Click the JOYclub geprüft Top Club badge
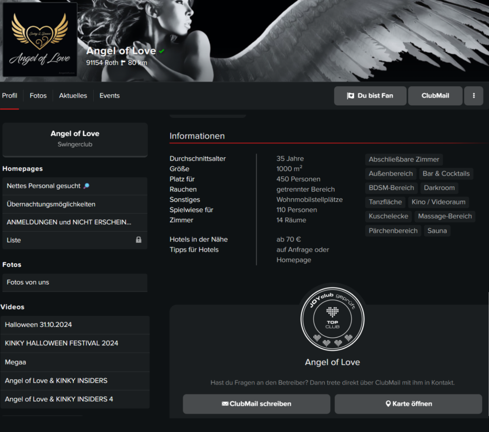This screenshot has height=432, width=489. point(332,319)
